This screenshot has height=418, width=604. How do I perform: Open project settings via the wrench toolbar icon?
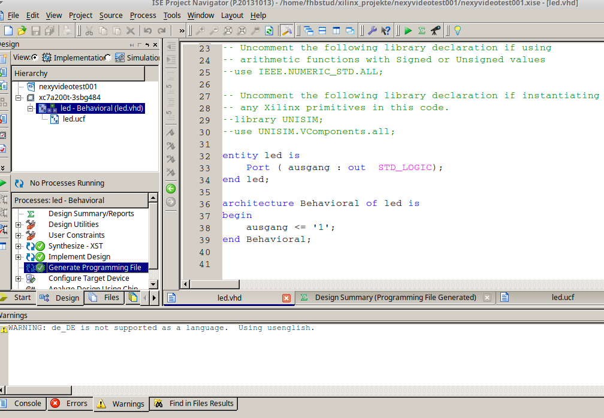[372, 30]
